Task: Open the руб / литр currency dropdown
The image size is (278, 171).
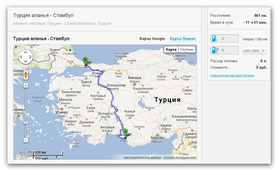Action: tap(255, 51)
